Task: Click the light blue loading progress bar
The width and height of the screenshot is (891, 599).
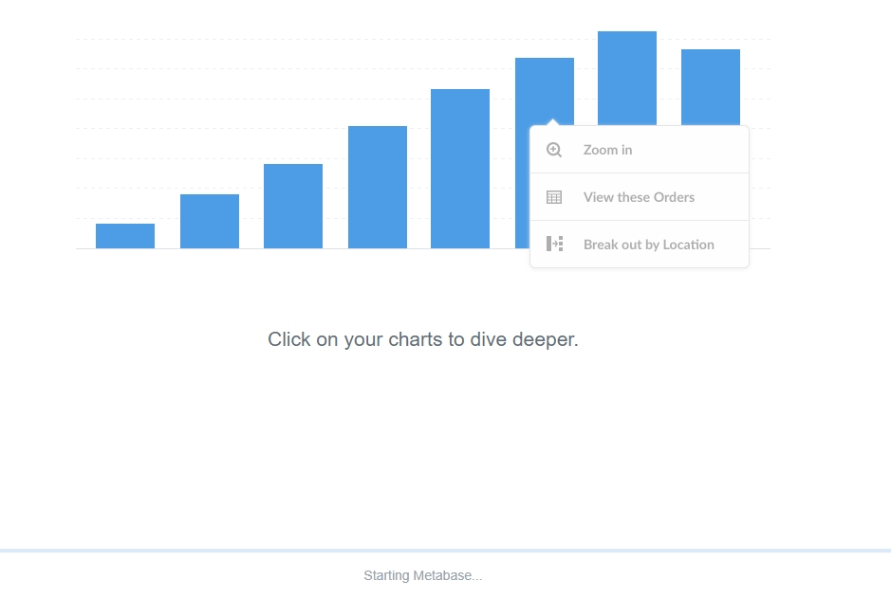Action: (445, 551)
